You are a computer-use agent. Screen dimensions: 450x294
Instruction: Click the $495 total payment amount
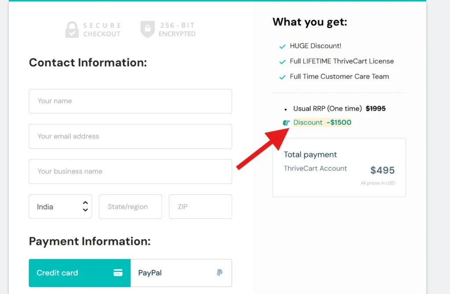coord(382,170)
